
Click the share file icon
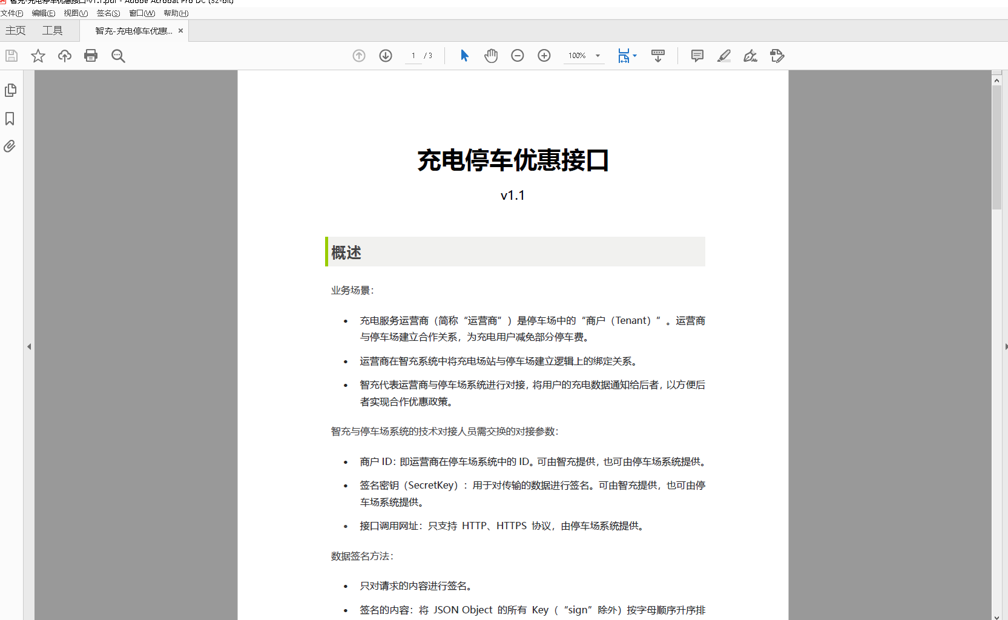(x=777, y=56)
